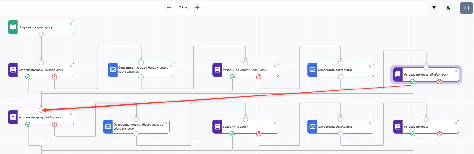
Task: Close the top-row «Оповестить сотрудника» block
Action: click(370, 66)
